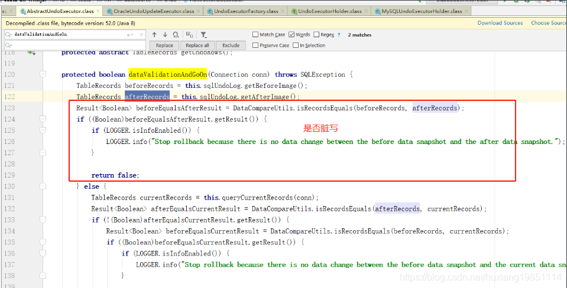Collapse the fold marker at line 135
567x288 pixels.
tap(43, 242)
